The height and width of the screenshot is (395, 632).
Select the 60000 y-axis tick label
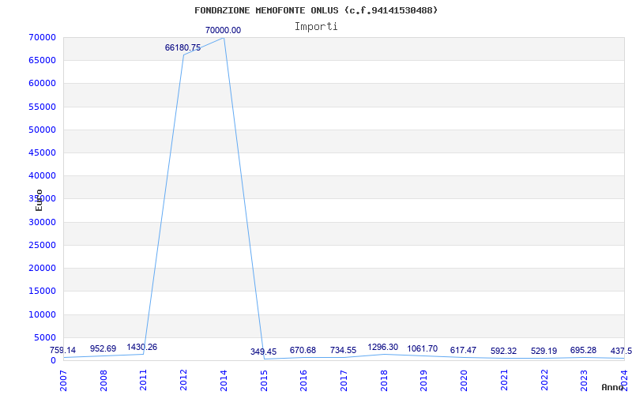point(42,84)
